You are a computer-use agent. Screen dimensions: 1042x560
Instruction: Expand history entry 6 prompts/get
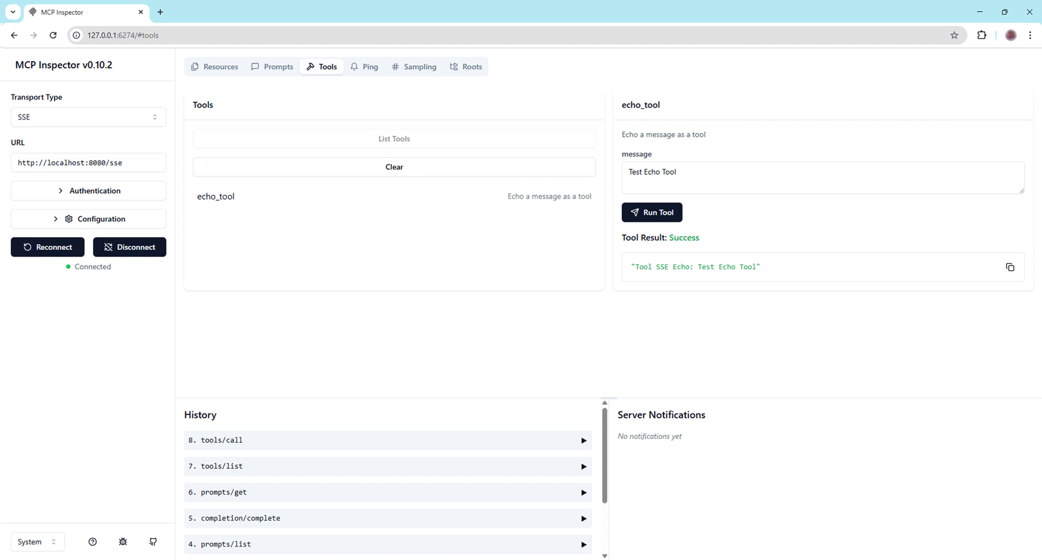click(x=387, y=493)
